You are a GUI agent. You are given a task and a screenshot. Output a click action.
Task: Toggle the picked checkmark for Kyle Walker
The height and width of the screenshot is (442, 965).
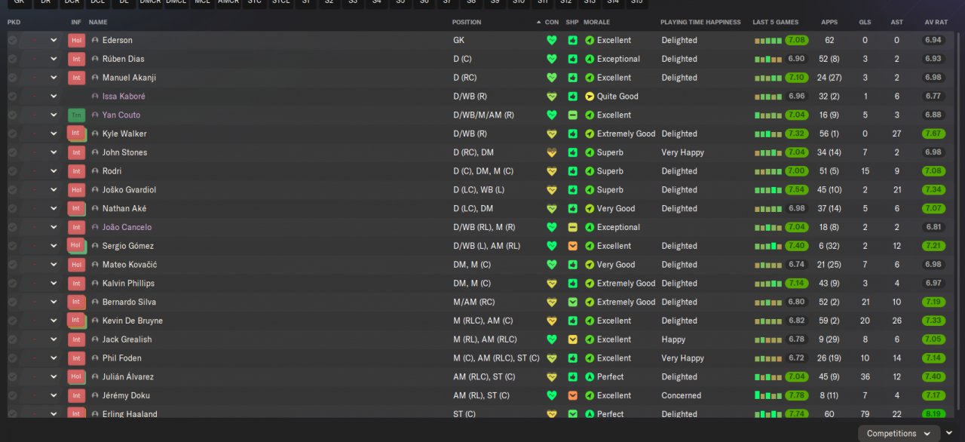point(13,134)
